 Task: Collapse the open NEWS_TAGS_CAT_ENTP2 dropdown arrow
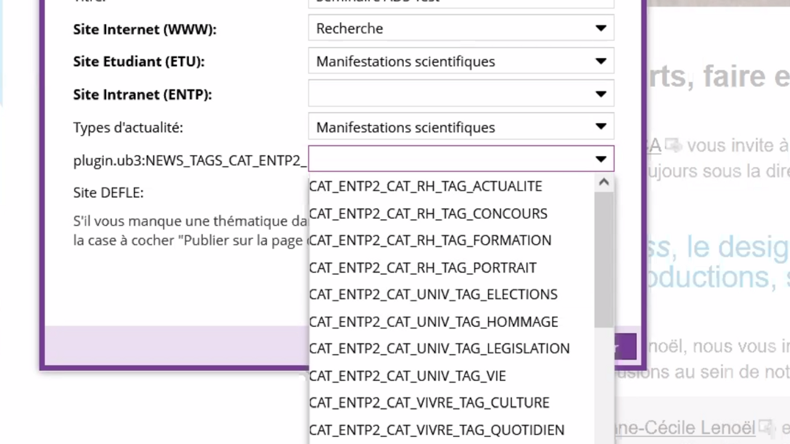click(x=601, y=160)
